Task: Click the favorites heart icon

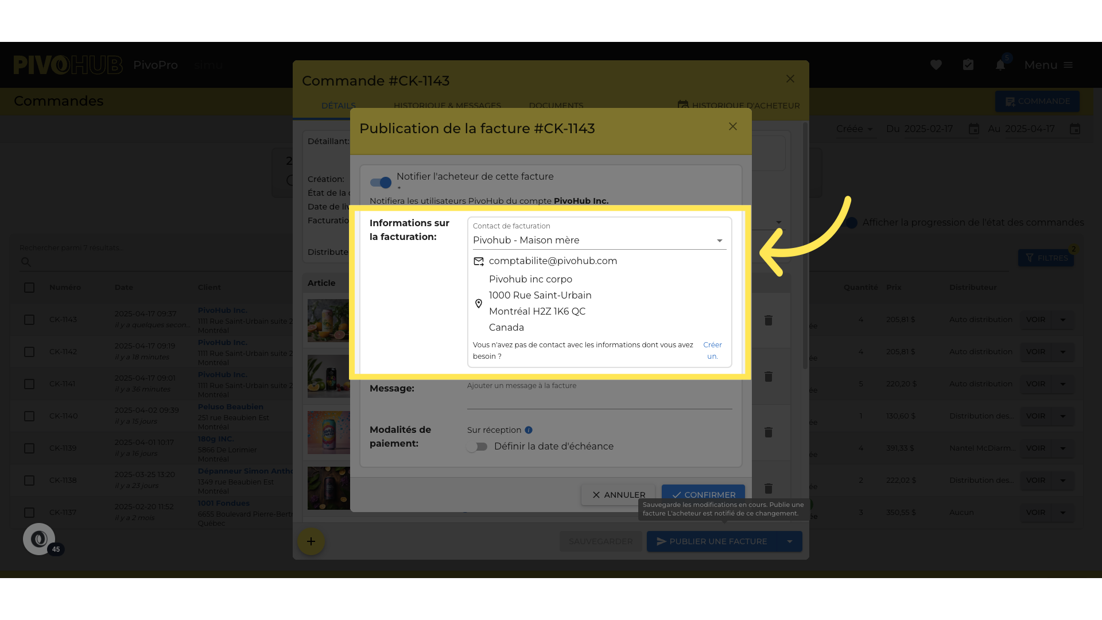Action: [x=936, y=65]
